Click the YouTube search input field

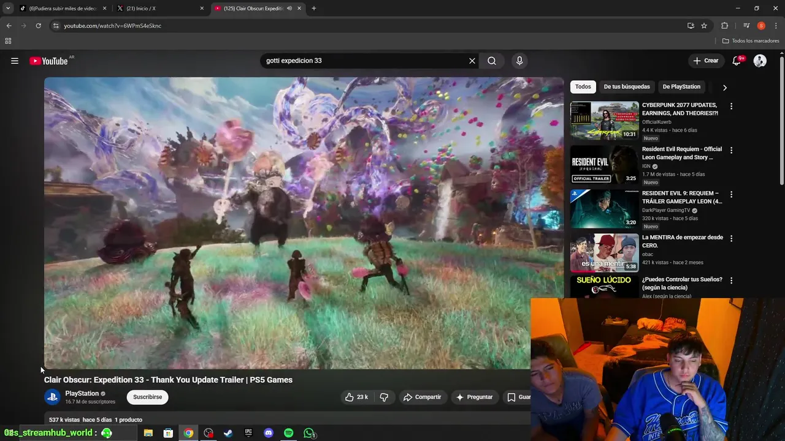click(x=365, y=61)
